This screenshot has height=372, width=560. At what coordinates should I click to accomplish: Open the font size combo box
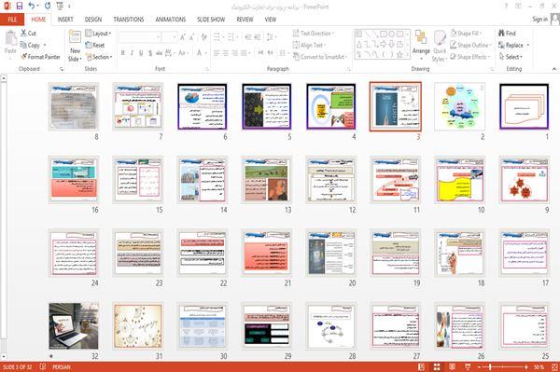click(x=169, y=37)
